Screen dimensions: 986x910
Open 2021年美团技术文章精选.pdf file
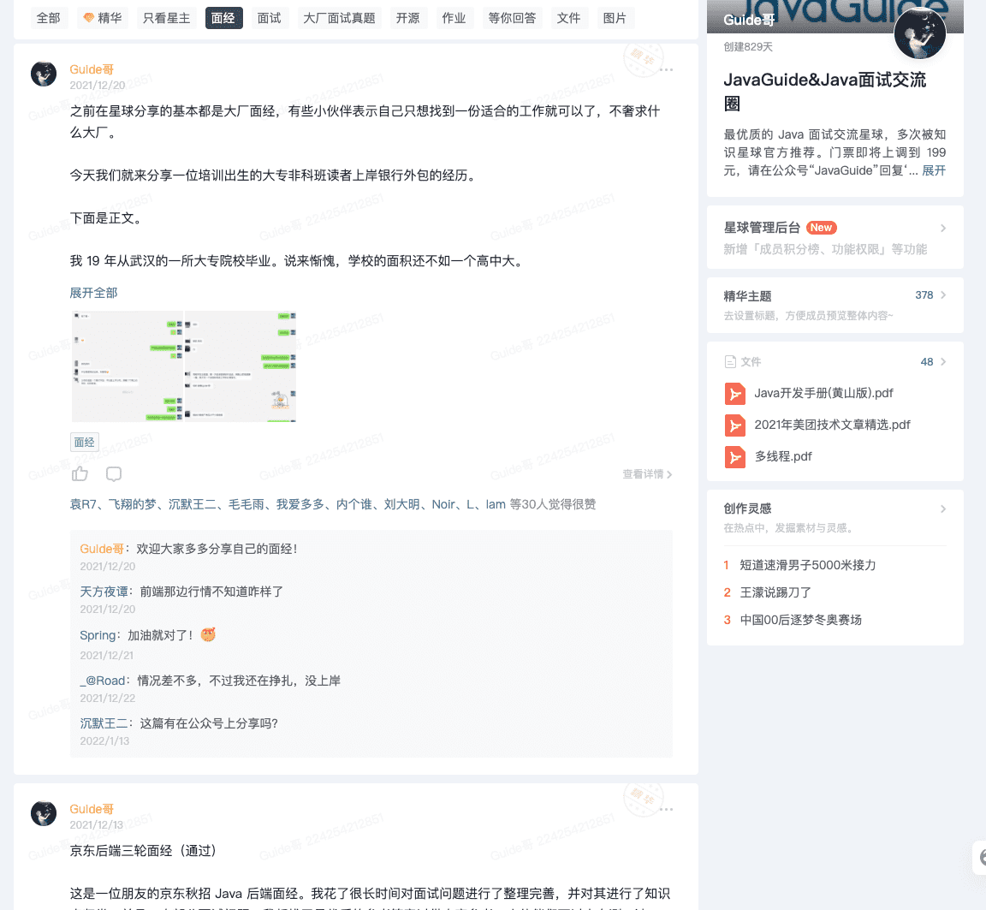pyautogui.click(x=832, y=425)
